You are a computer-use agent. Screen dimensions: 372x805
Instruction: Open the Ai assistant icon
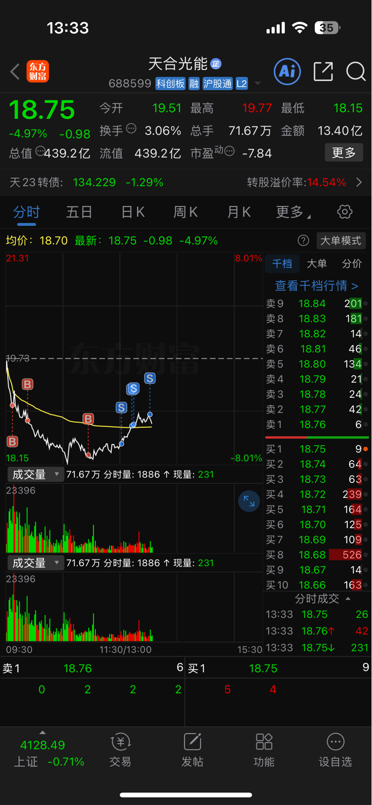click(287, 72)
